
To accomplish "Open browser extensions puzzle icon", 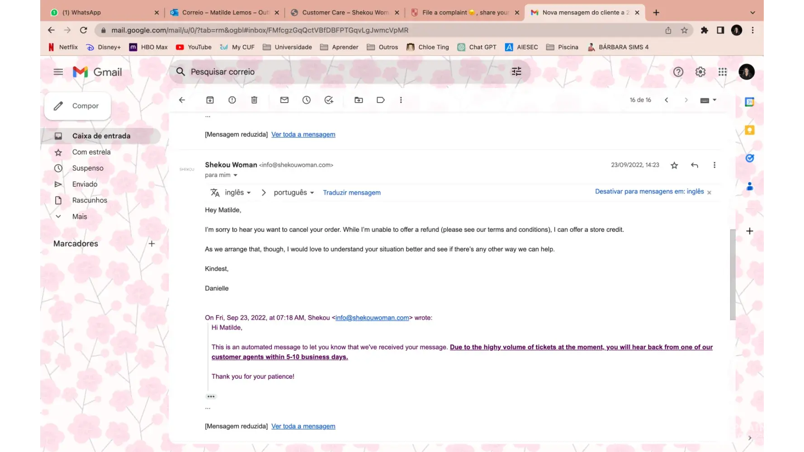I will tap(704, 30).
